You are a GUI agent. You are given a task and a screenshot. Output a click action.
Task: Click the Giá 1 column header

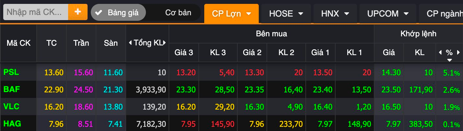coord(320,53)
